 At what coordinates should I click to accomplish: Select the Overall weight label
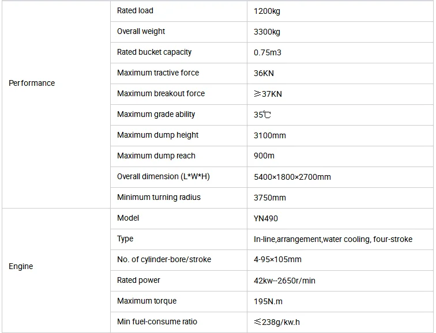[x=141, y=31]
